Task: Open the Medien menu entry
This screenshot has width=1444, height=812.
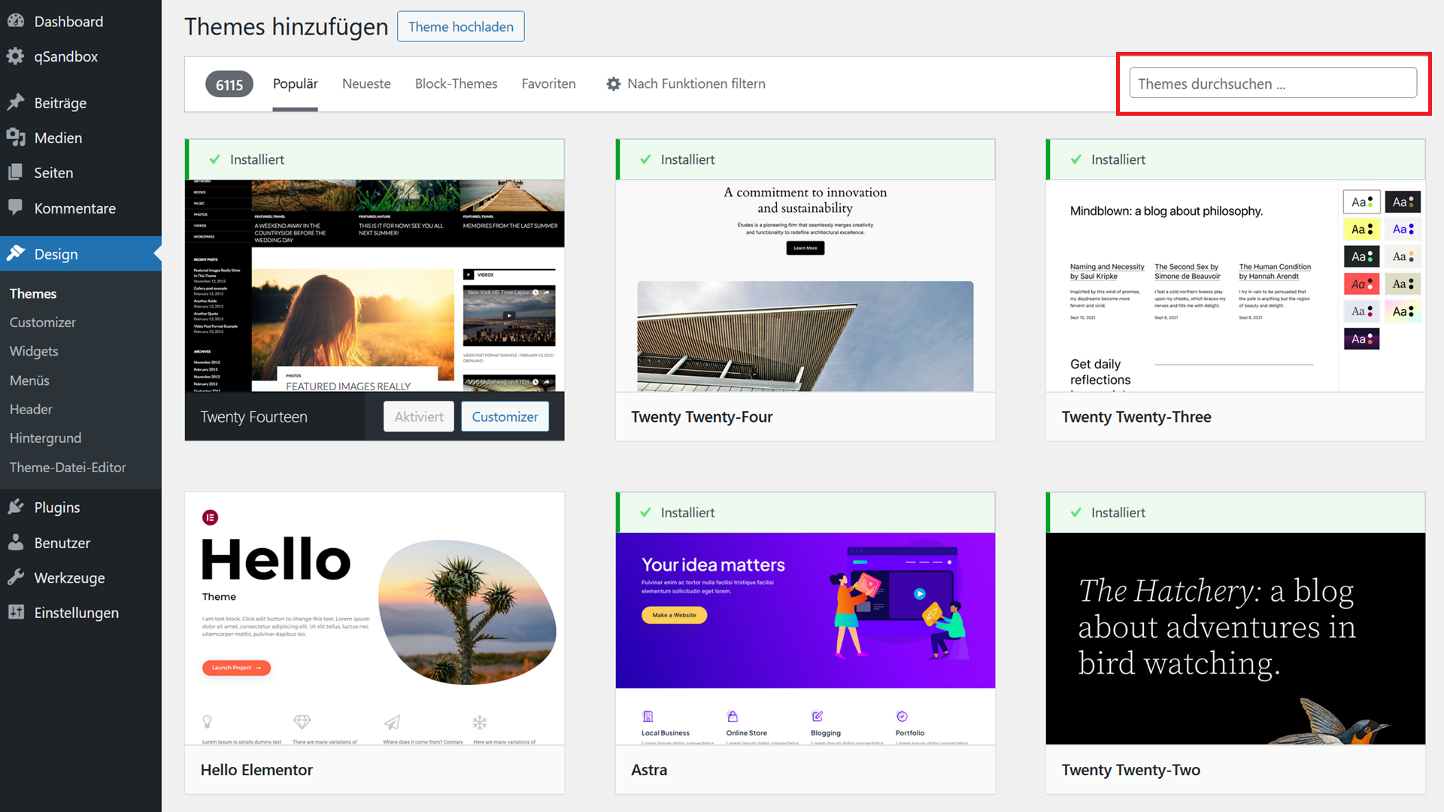Action: coord(80,138)
